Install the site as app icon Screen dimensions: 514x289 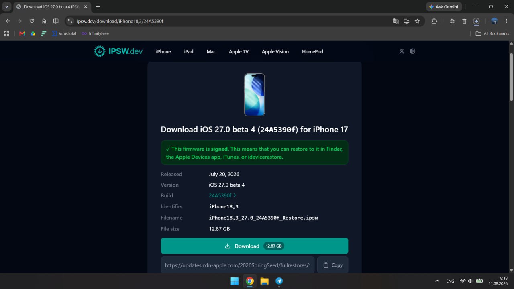[406, 21]
